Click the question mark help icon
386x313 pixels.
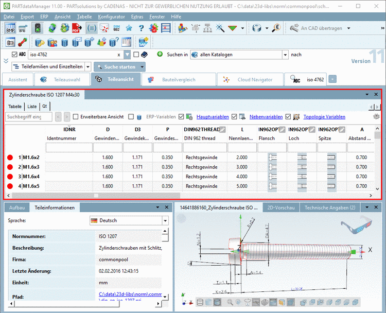[141, 28]
